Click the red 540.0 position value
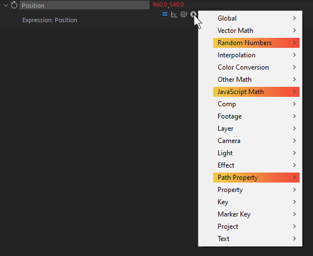 177,4
